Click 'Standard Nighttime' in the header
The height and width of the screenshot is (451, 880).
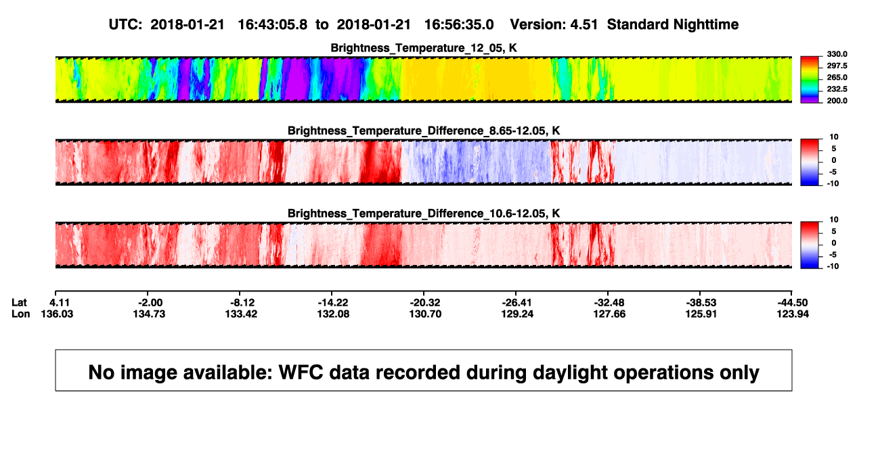[x=673, y=24]
